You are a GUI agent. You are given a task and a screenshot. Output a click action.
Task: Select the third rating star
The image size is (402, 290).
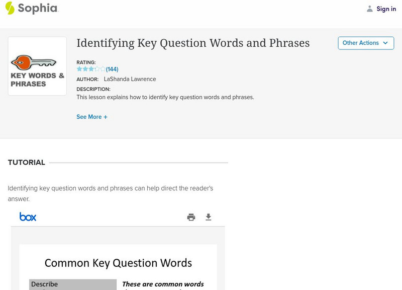coord(91,69)
